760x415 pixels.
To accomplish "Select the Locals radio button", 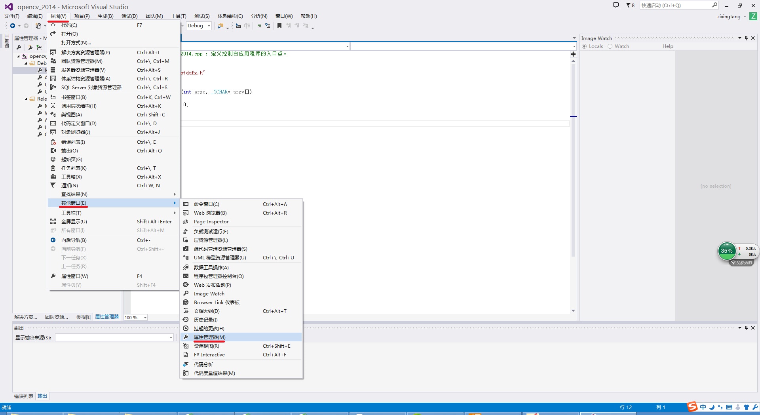I will pos(584,46).
